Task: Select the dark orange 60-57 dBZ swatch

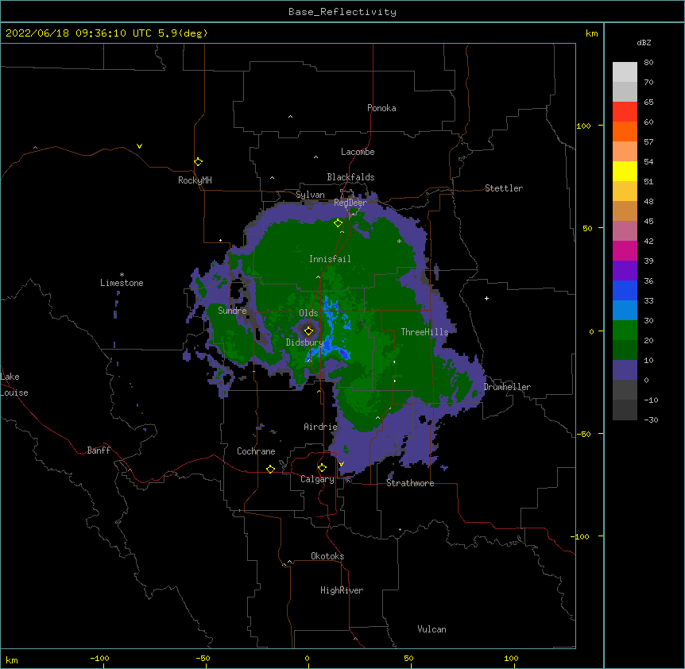Action: pyautogui.click(x=625, y=131)
